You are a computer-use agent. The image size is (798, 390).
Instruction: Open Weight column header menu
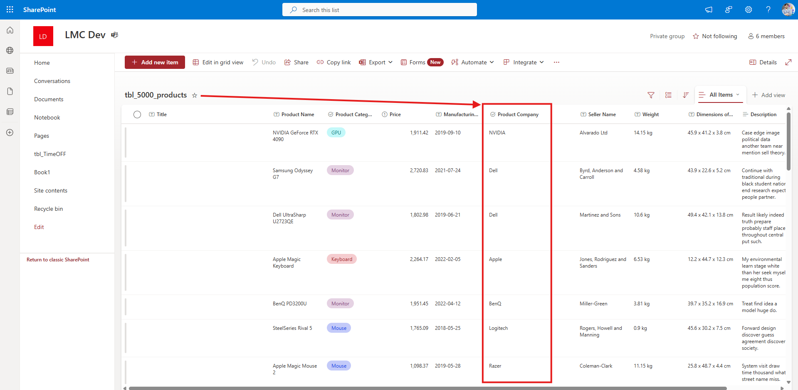(647, 115)
